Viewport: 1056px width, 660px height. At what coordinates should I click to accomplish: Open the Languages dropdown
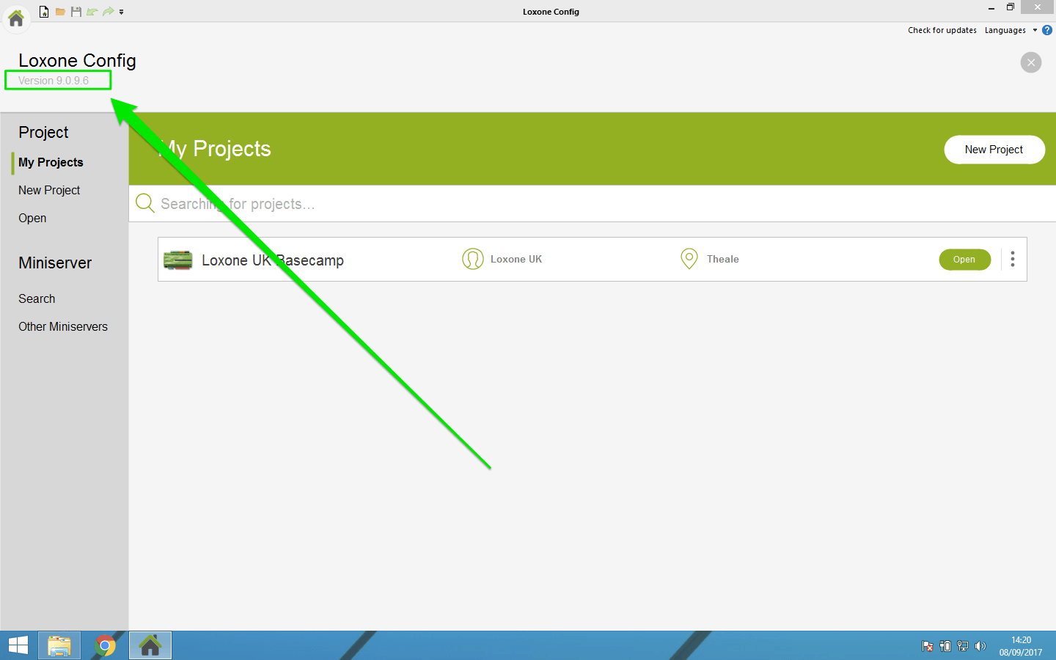(1010, 30)
